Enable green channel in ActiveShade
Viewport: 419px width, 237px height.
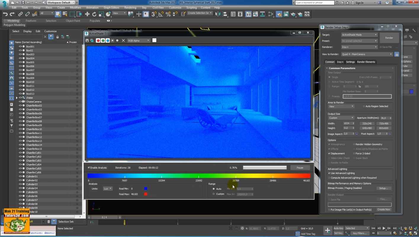(103, 41)
